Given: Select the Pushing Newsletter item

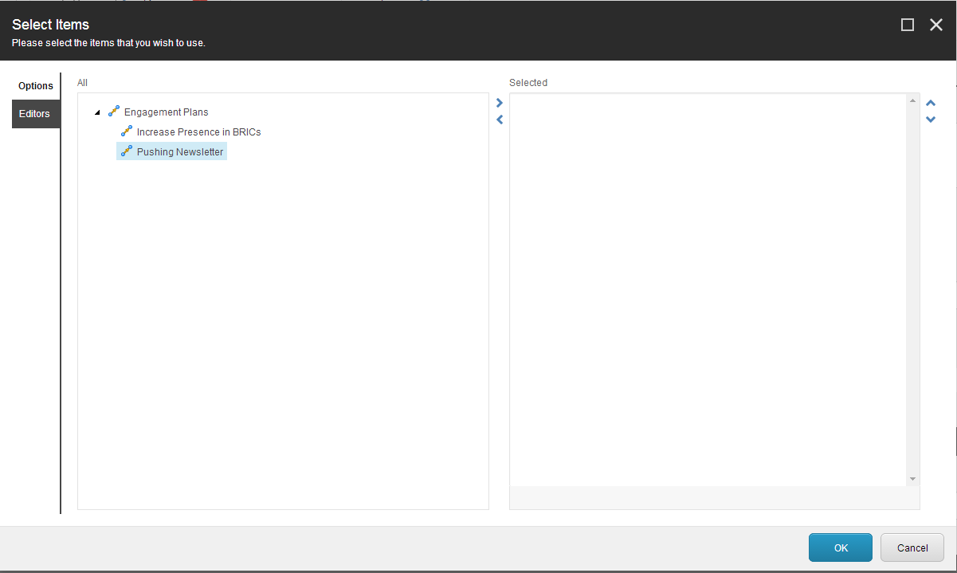Looking at the screenshot, I should 178,151.
